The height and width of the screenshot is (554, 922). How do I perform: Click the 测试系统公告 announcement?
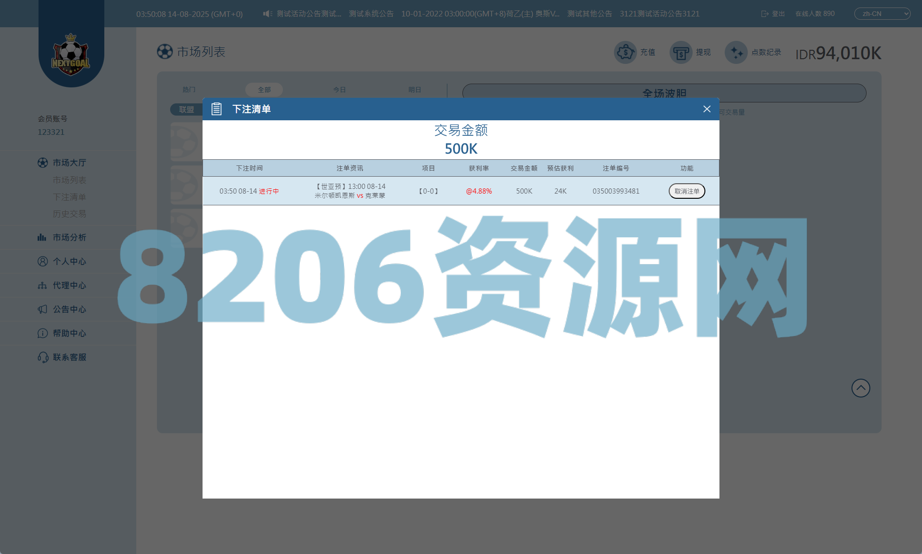pyautogui.click(x=371, y=14)
